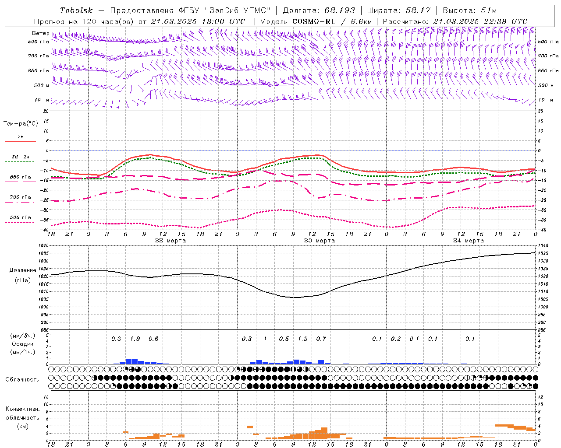
Task: Click the "Облачность" cloud cover label
Action: [22, 380]
